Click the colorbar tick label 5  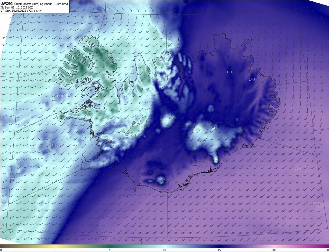[110, 250]
